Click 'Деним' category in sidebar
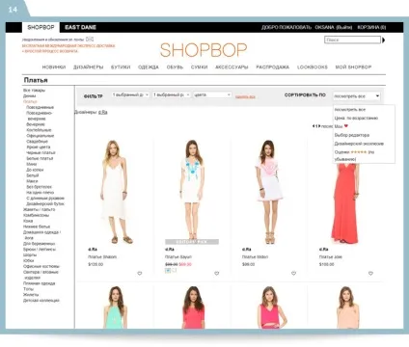409x347 pixels. pos(29,96)
